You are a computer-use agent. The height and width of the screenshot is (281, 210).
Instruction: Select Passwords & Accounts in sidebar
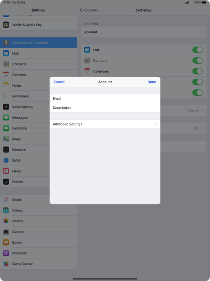tap(38, 43)
